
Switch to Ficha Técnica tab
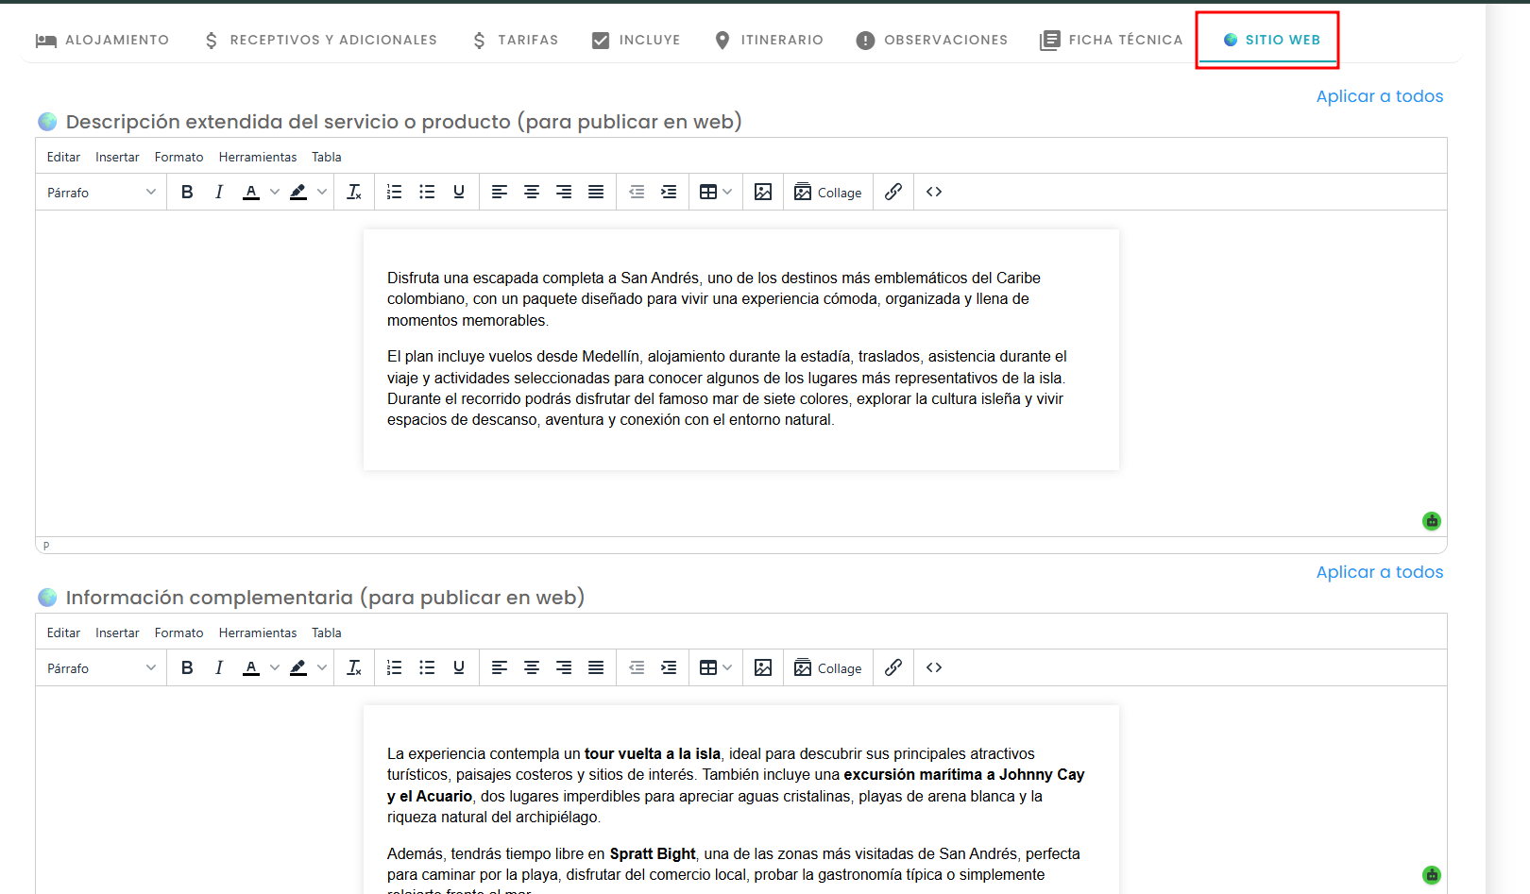tap(1111, 40)
